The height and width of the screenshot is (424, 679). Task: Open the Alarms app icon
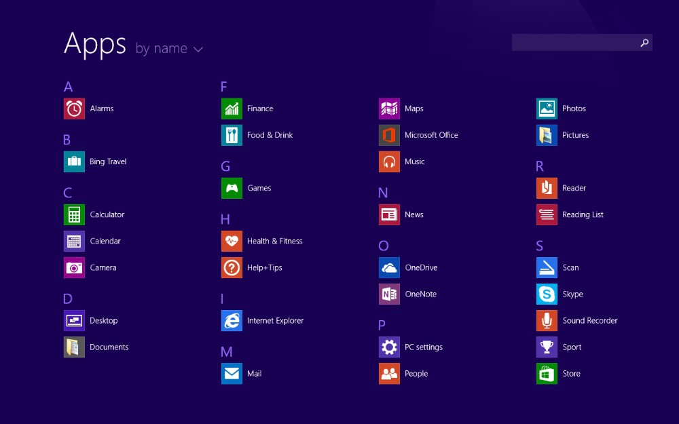[x=74, y=109]
